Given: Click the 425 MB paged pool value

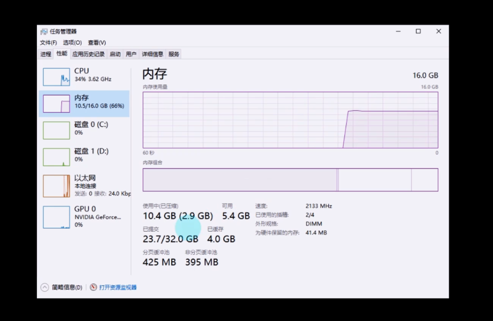Looking at the screenshot, I should click(x=159, y=262).
